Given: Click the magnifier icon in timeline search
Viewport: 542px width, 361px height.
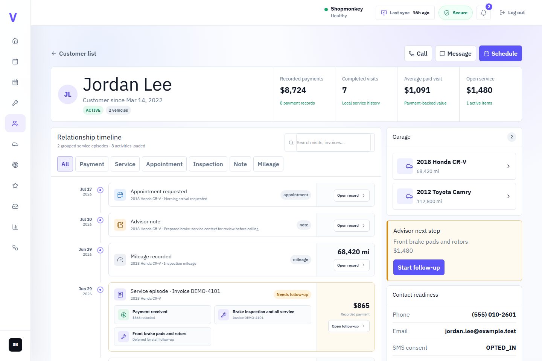Looking at the screenshot, I should tap(291, 143).
